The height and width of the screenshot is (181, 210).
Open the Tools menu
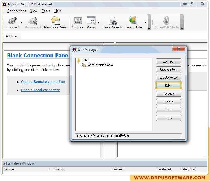46,11
